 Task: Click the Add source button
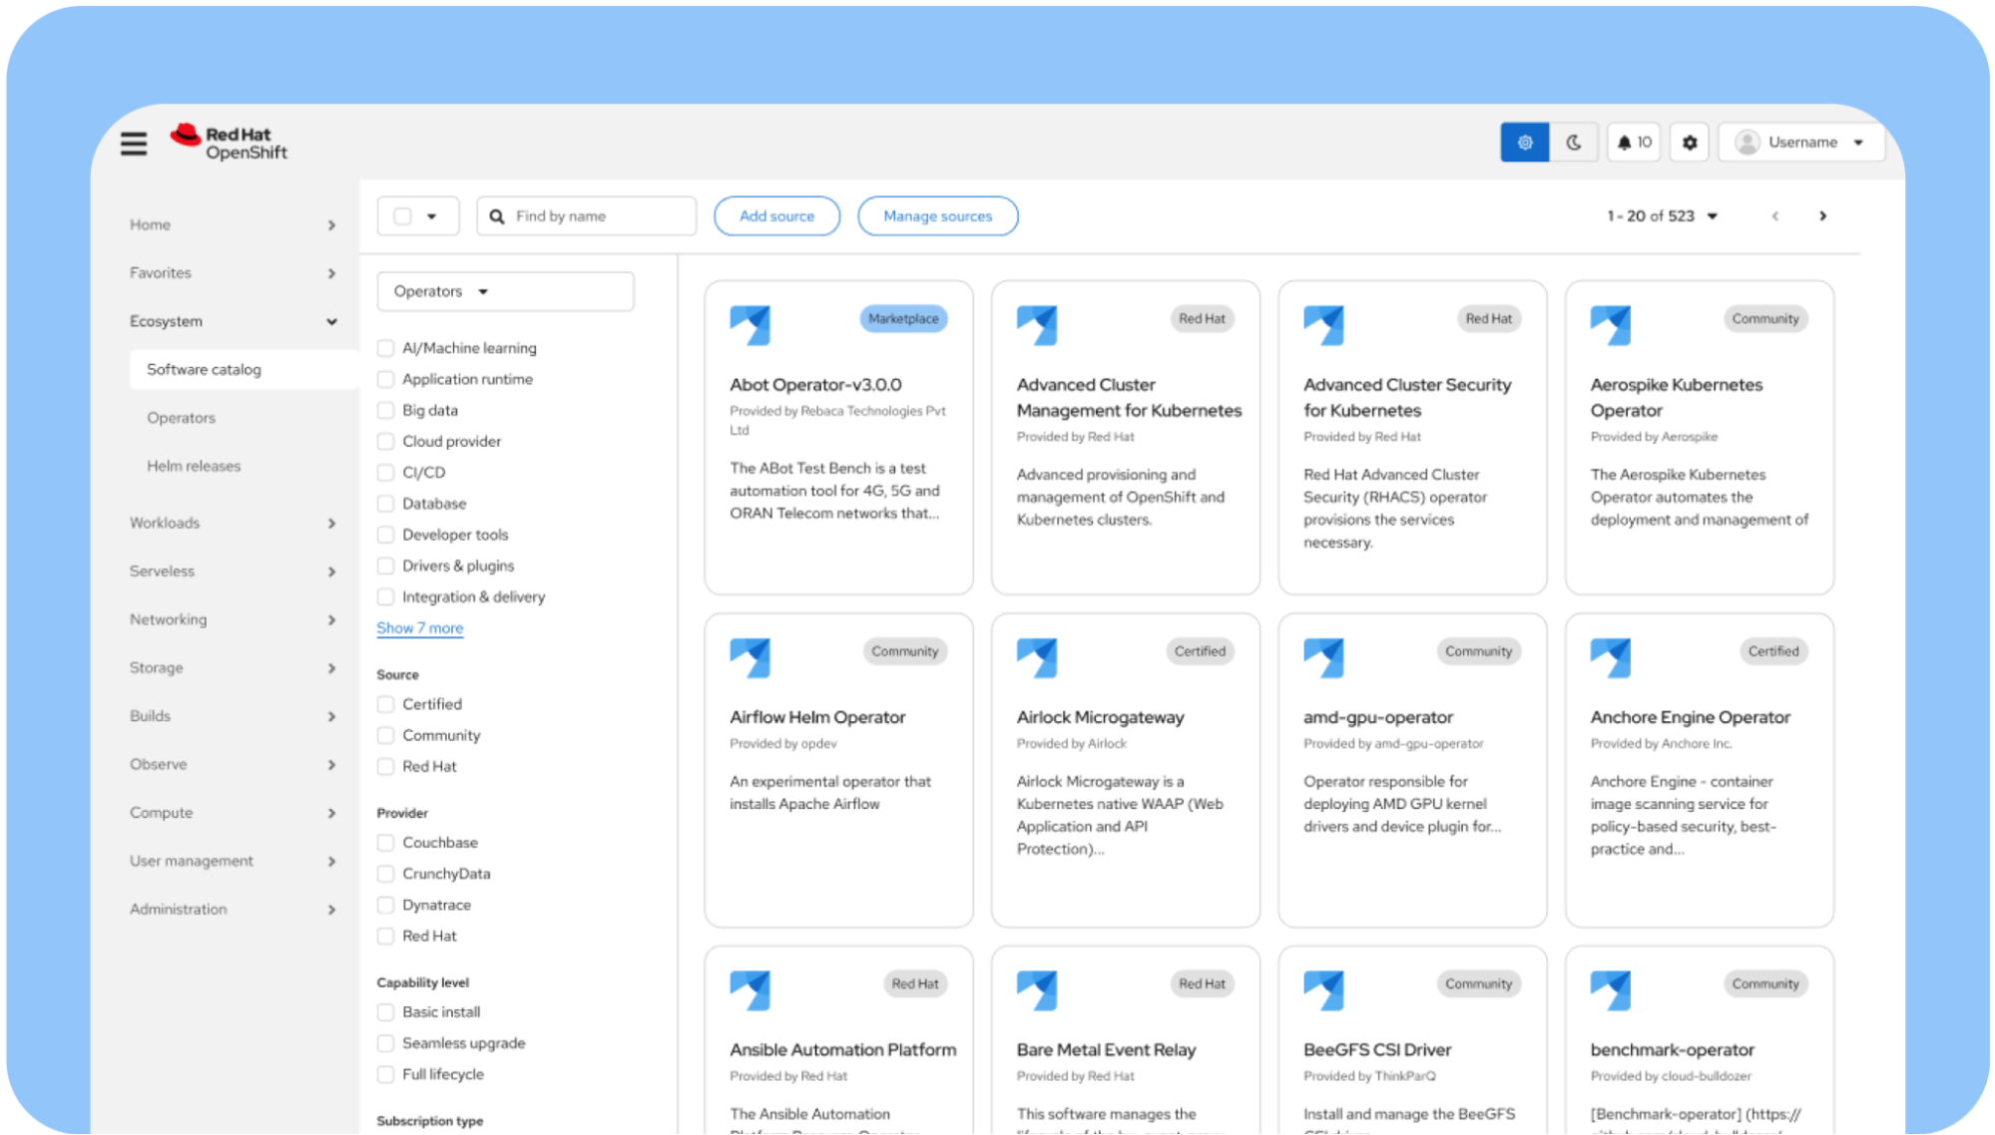point(776,216)
